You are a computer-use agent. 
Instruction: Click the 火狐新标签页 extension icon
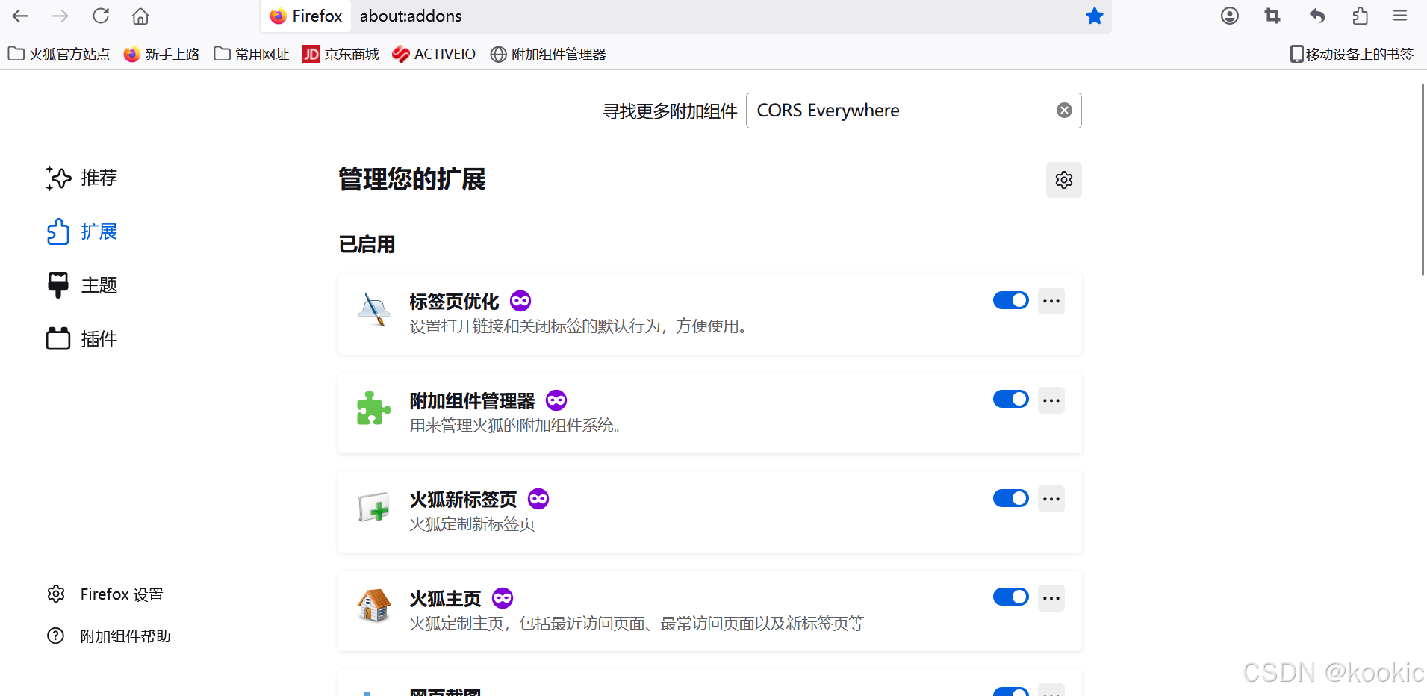(x=374, y=508)
